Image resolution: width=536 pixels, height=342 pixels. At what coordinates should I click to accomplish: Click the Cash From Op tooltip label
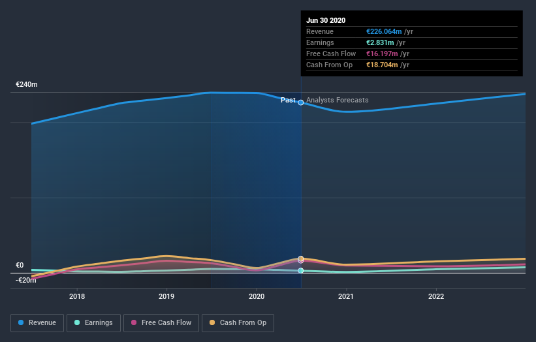[329, 65]
